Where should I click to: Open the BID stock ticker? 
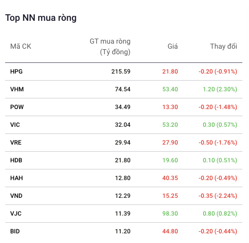[15, 231]
